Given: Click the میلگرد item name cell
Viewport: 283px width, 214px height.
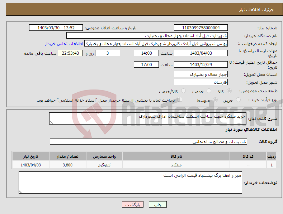Looking at the screenshot, I should (176, 165).
